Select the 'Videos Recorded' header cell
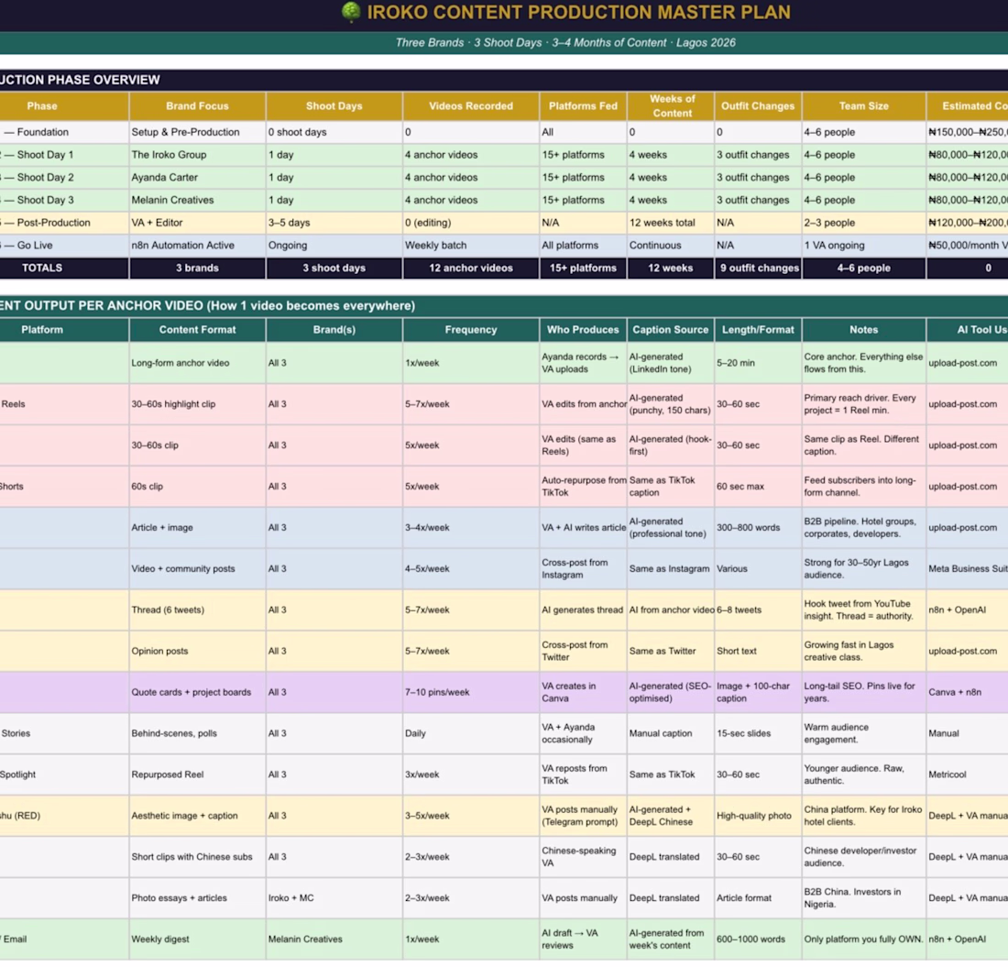1008x967 pixels. (471, 106)
